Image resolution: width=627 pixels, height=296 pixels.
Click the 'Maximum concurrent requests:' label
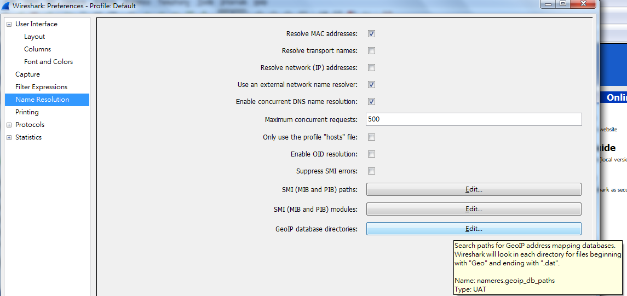tap(311, 120)
